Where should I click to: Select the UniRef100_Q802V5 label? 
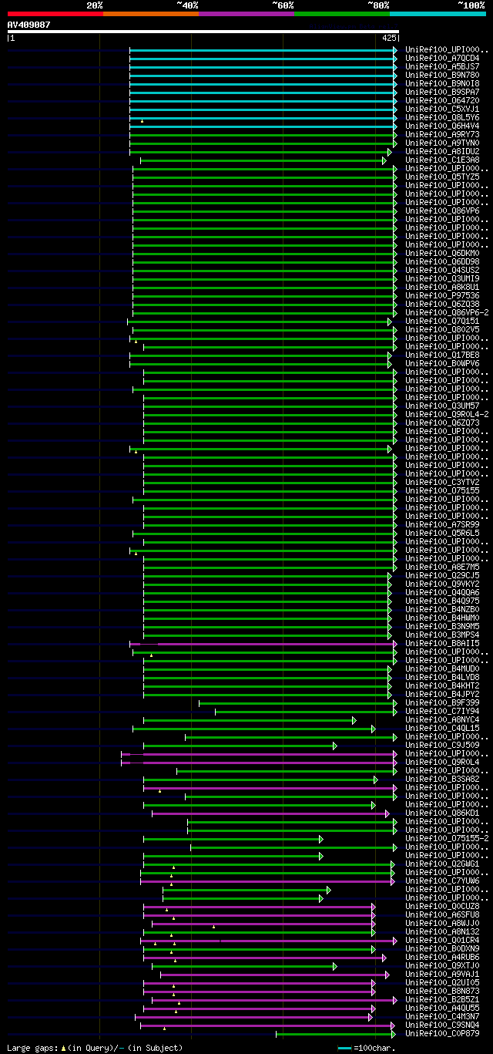[x=442, y=329]
